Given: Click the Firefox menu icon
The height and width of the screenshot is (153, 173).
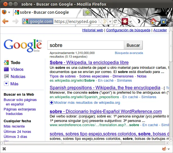Looking at the screenshot, I should pos(4,12).
